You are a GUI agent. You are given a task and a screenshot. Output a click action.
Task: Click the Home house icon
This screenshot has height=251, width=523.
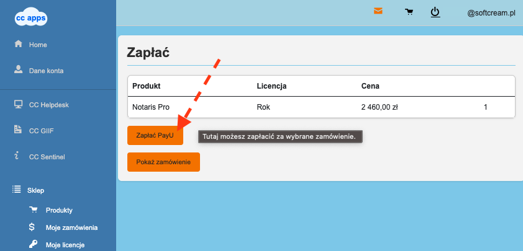(18, 45)
